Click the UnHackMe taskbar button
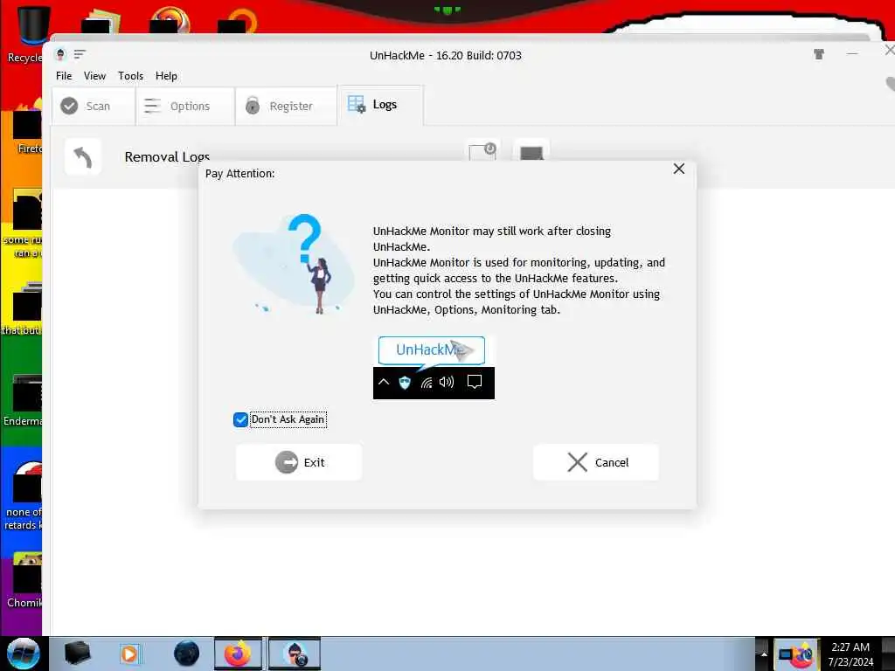 click(295, 654)
